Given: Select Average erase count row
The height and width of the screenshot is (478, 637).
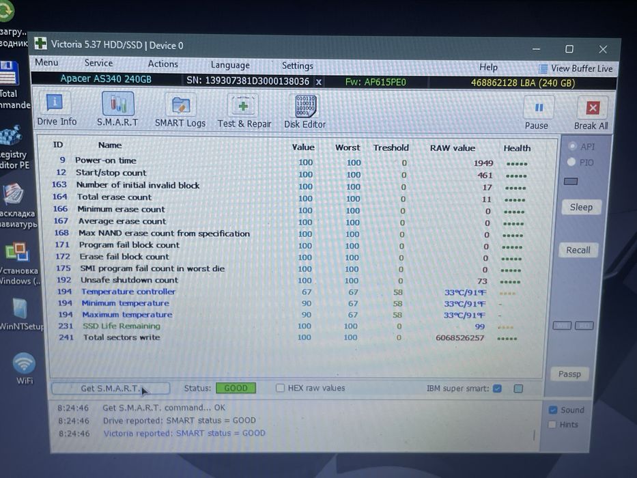Looking at the screenshot, I should pyautogui.click(x=289, y=222).
